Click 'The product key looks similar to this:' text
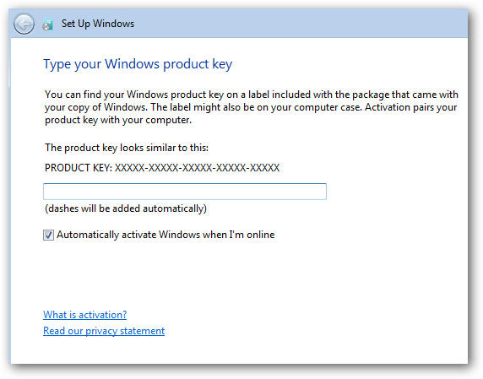The height and width of the screenshot is (379, 483). pyautogui.click(x=127, y=148)
